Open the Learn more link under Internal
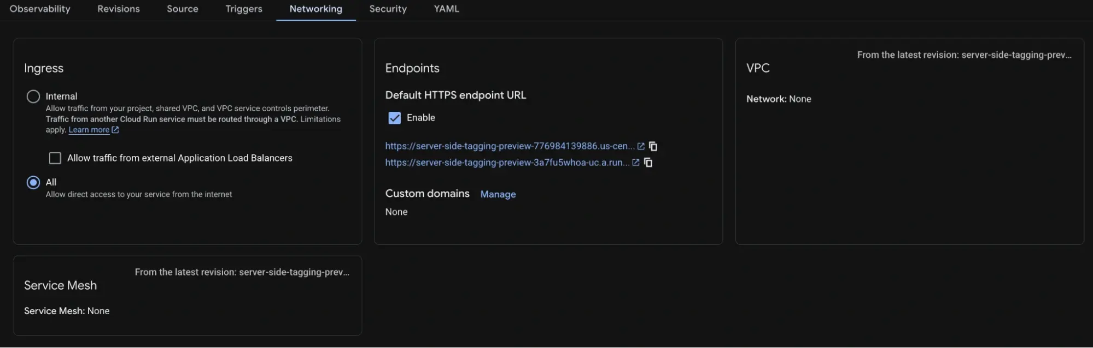 [x=89, y=130]
